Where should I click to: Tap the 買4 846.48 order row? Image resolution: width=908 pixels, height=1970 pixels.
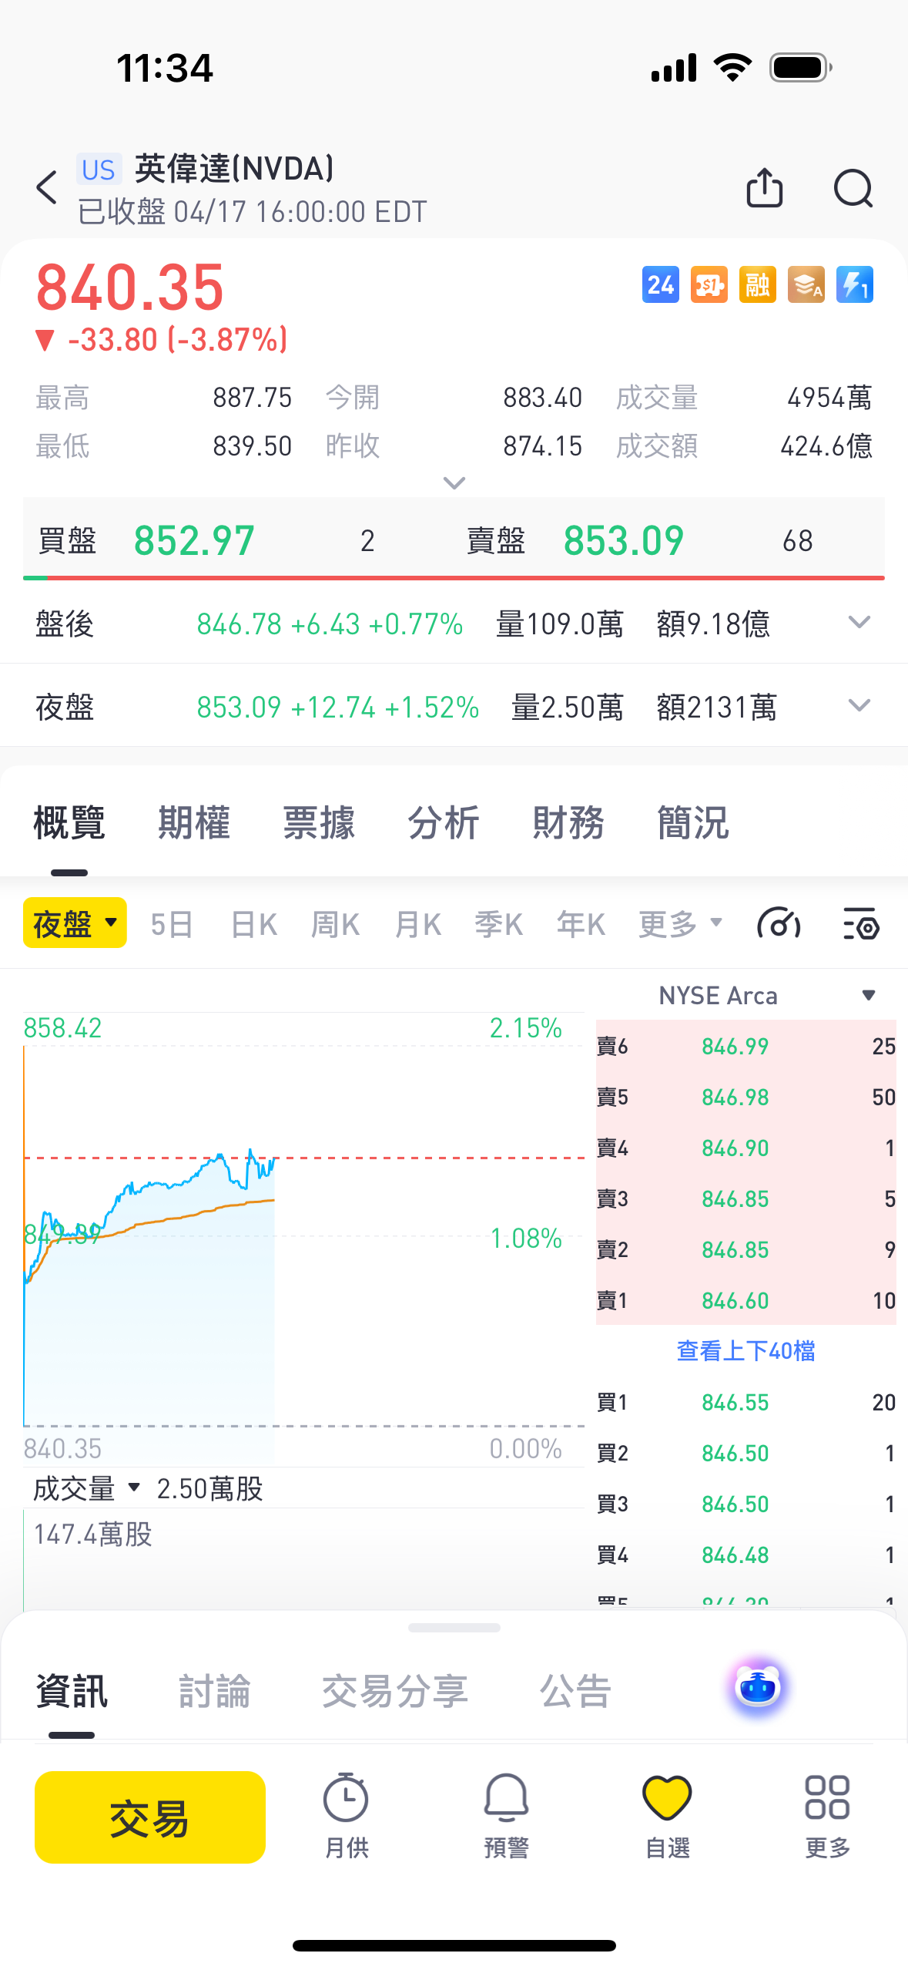745,1555
